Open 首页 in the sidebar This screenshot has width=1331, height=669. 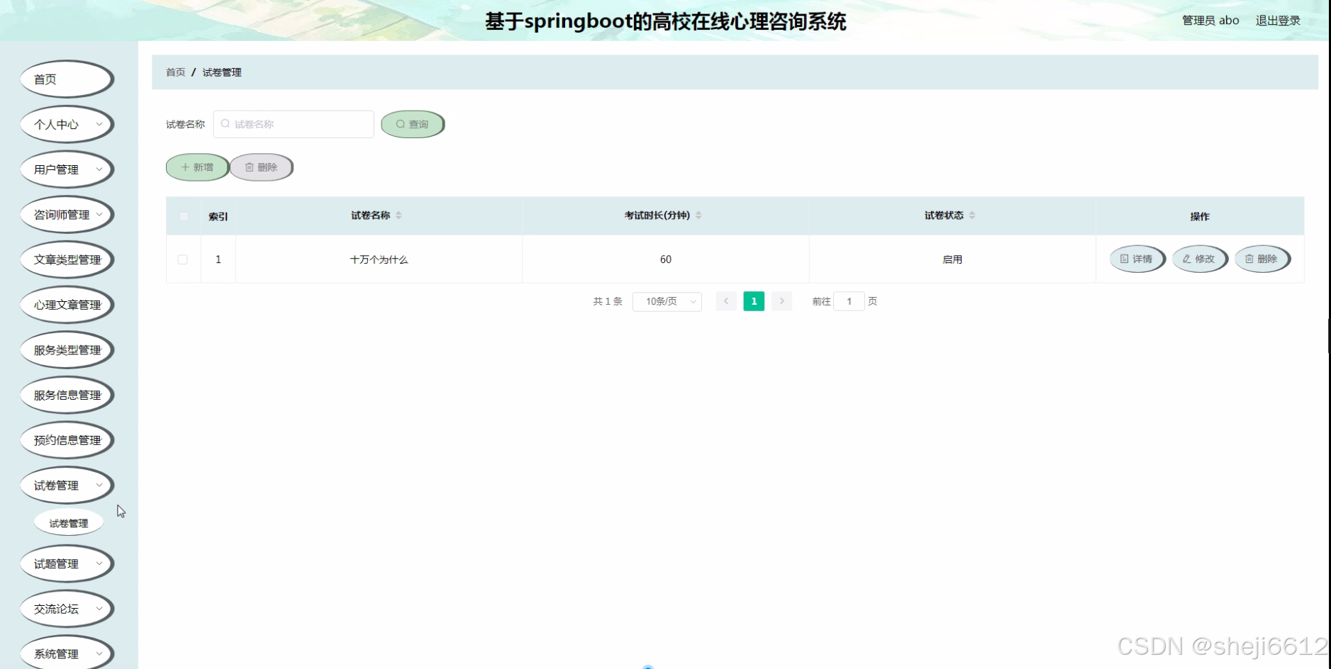67,79
